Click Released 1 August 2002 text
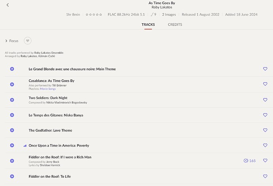Image resolution: width=273 pixels, height=186 pixels. [x=201, y=15]
